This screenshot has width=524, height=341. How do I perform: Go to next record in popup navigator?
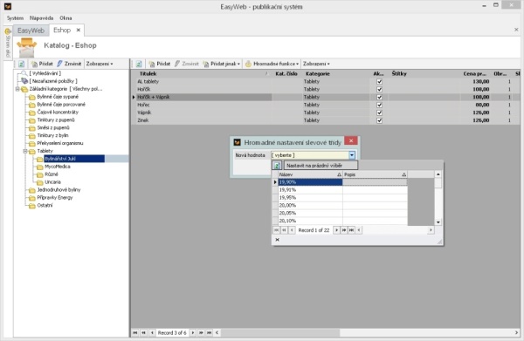pyautogui.click(x=336, y=230)
